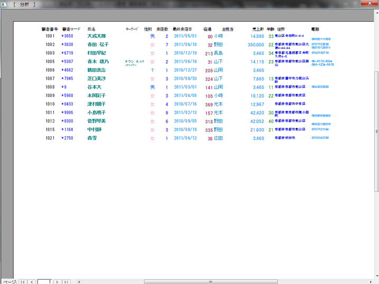Select customer name 村田早紀
The width and height of the screenshot is (379, 284).
pos(96,53)
